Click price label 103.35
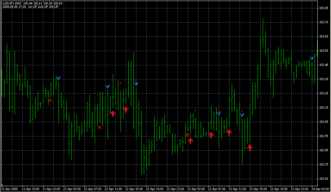This screenshot has height=192, width=331. (324, 79)
